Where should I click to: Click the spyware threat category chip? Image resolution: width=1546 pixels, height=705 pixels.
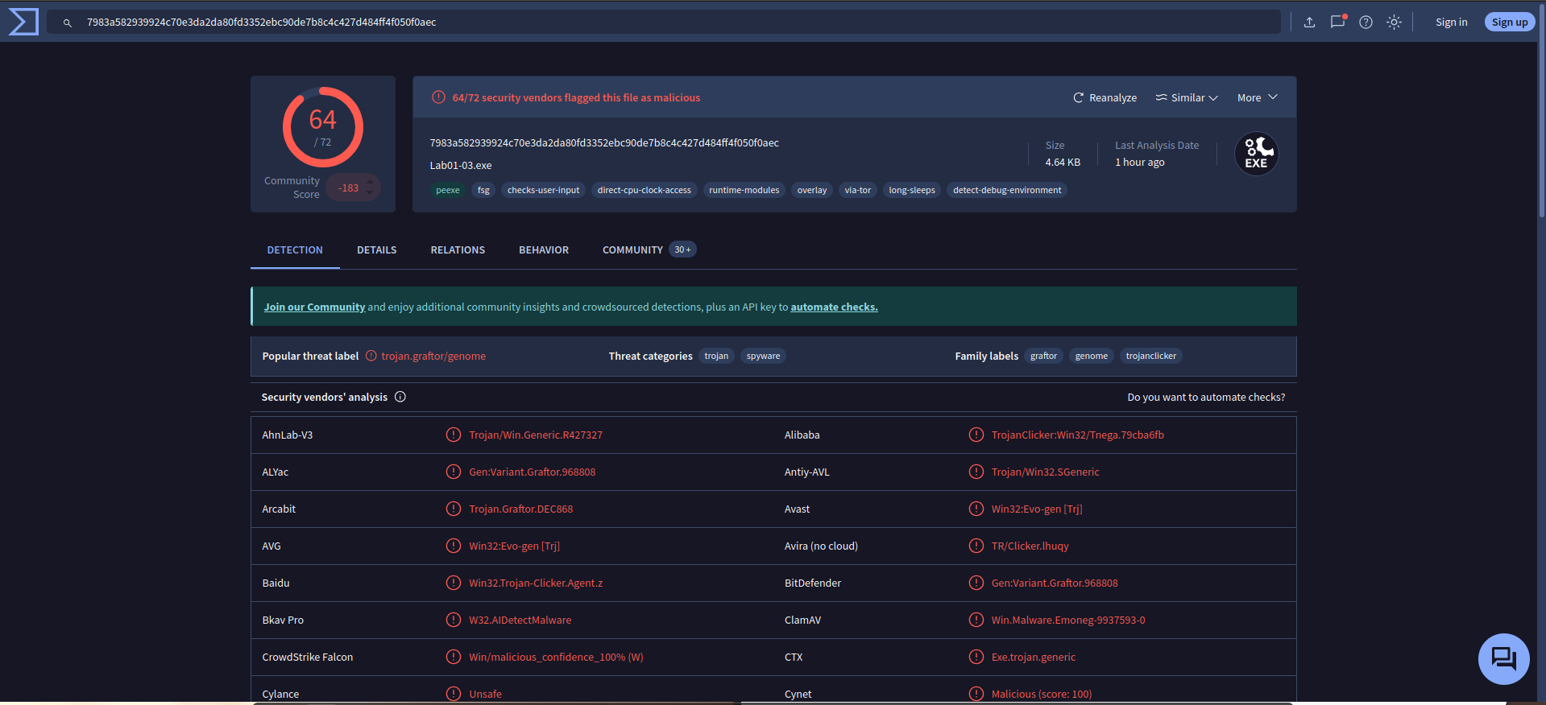pos(763,356)
